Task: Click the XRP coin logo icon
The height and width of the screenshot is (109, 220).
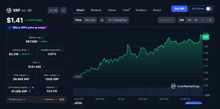Action: pos(9,10)
